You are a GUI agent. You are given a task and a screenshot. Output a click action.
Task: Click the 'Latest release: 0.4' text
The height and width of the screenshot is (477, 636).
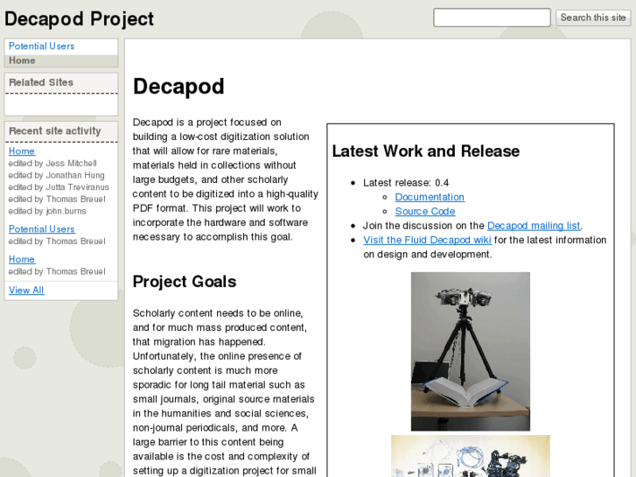pyautogui.click(x=406, y=183)
